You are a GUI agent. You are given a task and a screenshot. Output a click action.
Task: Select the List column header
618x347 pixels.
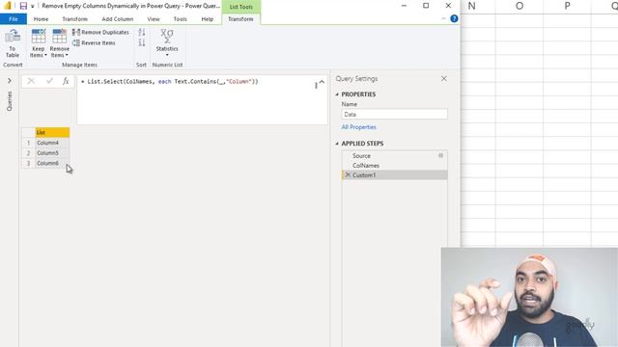[x=52, y=133]
